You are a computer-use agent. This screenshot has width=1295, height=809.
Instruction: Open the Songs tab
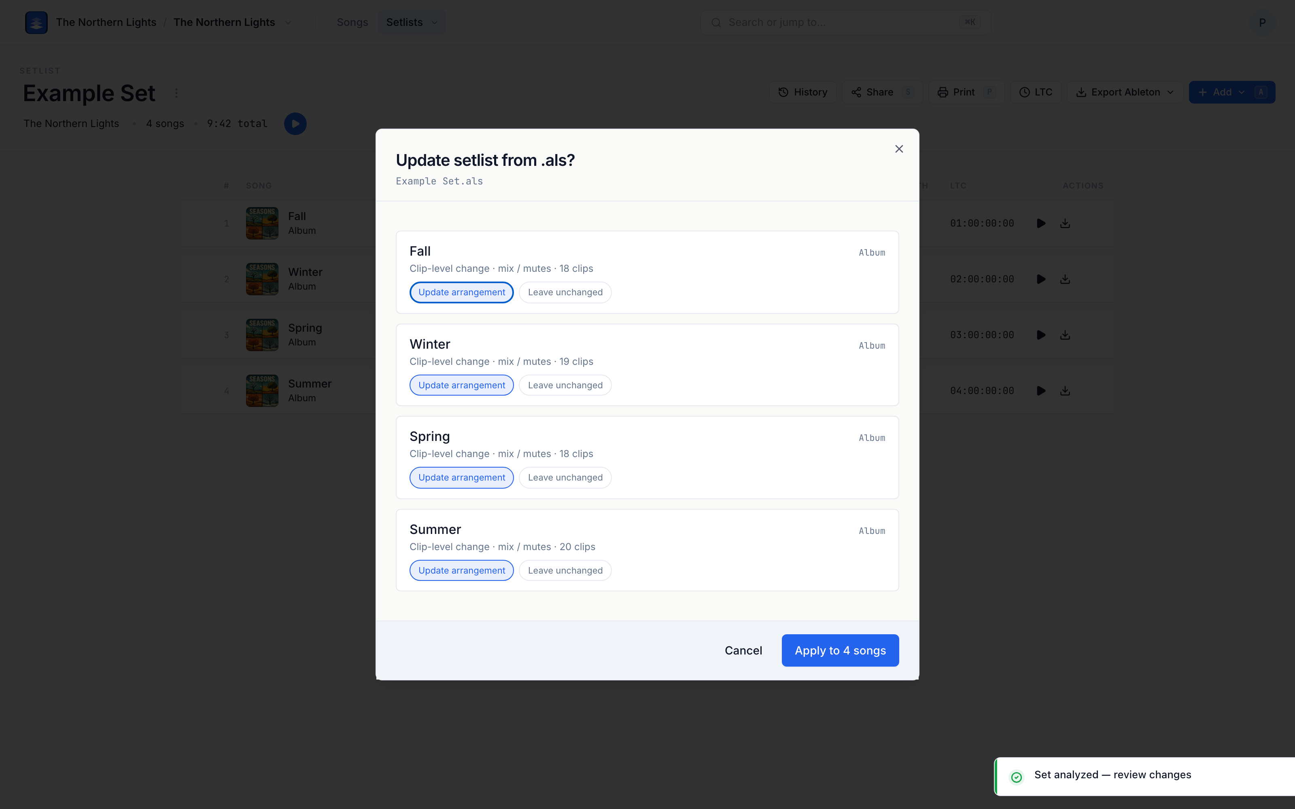352,23
